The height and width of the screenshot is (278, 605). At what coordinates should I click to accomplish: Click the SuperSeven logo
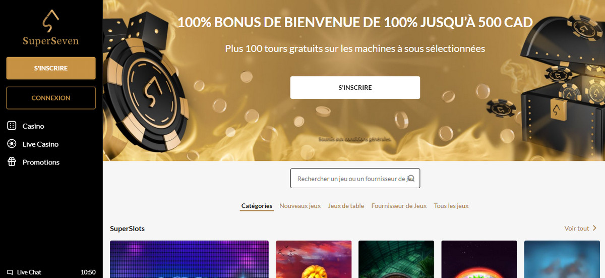51,27
